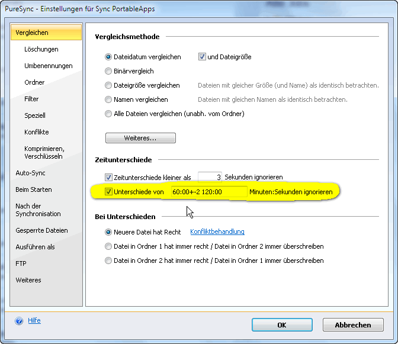
Task: Open the Löschungen settings page
Action: [x=41, y=49]
